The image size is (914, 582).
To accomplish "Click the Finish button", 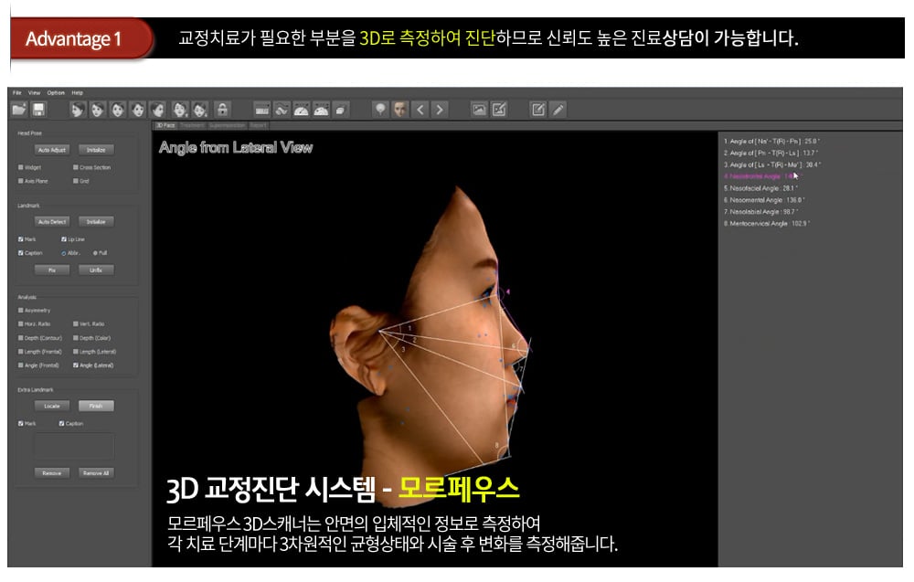I will pos(96,406).
